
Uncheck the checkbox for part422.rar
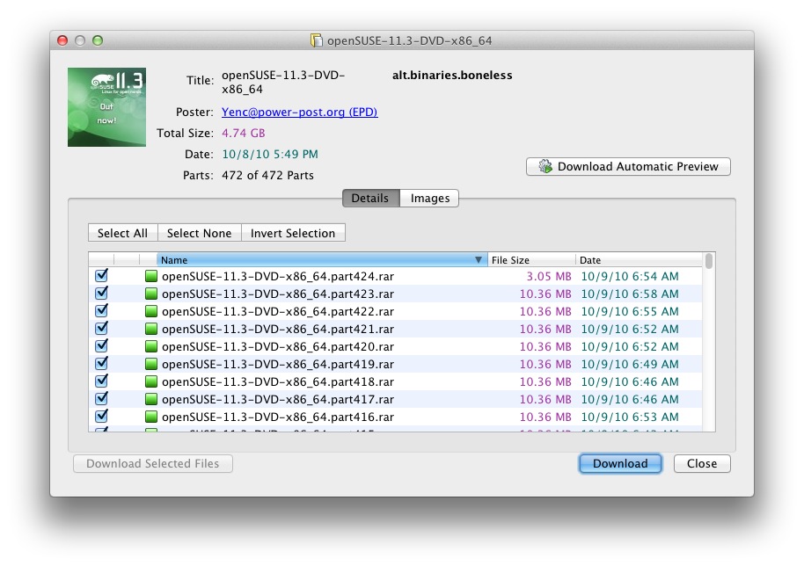click(101, 310)
